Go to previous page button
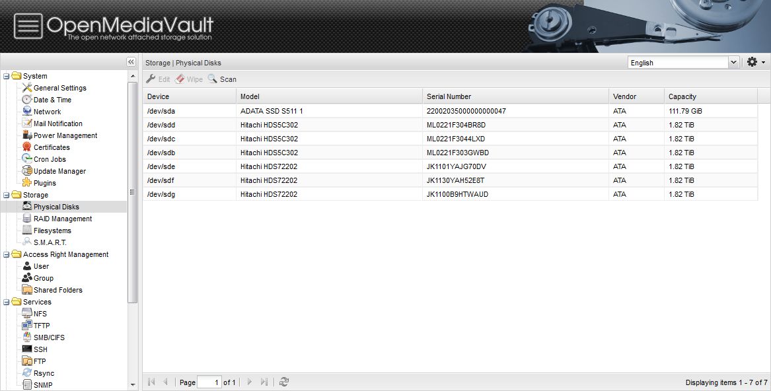 point(166,382)
